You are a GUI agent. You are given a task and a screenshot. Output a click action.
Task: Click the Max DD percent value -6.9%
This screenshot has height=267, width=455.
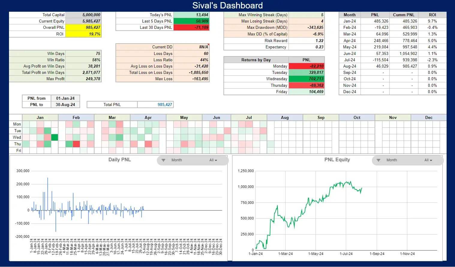click(x=307, y=34)
